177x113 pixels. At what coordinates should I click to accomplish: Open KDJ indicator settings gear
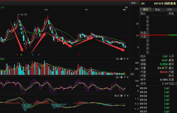(121, 77)
